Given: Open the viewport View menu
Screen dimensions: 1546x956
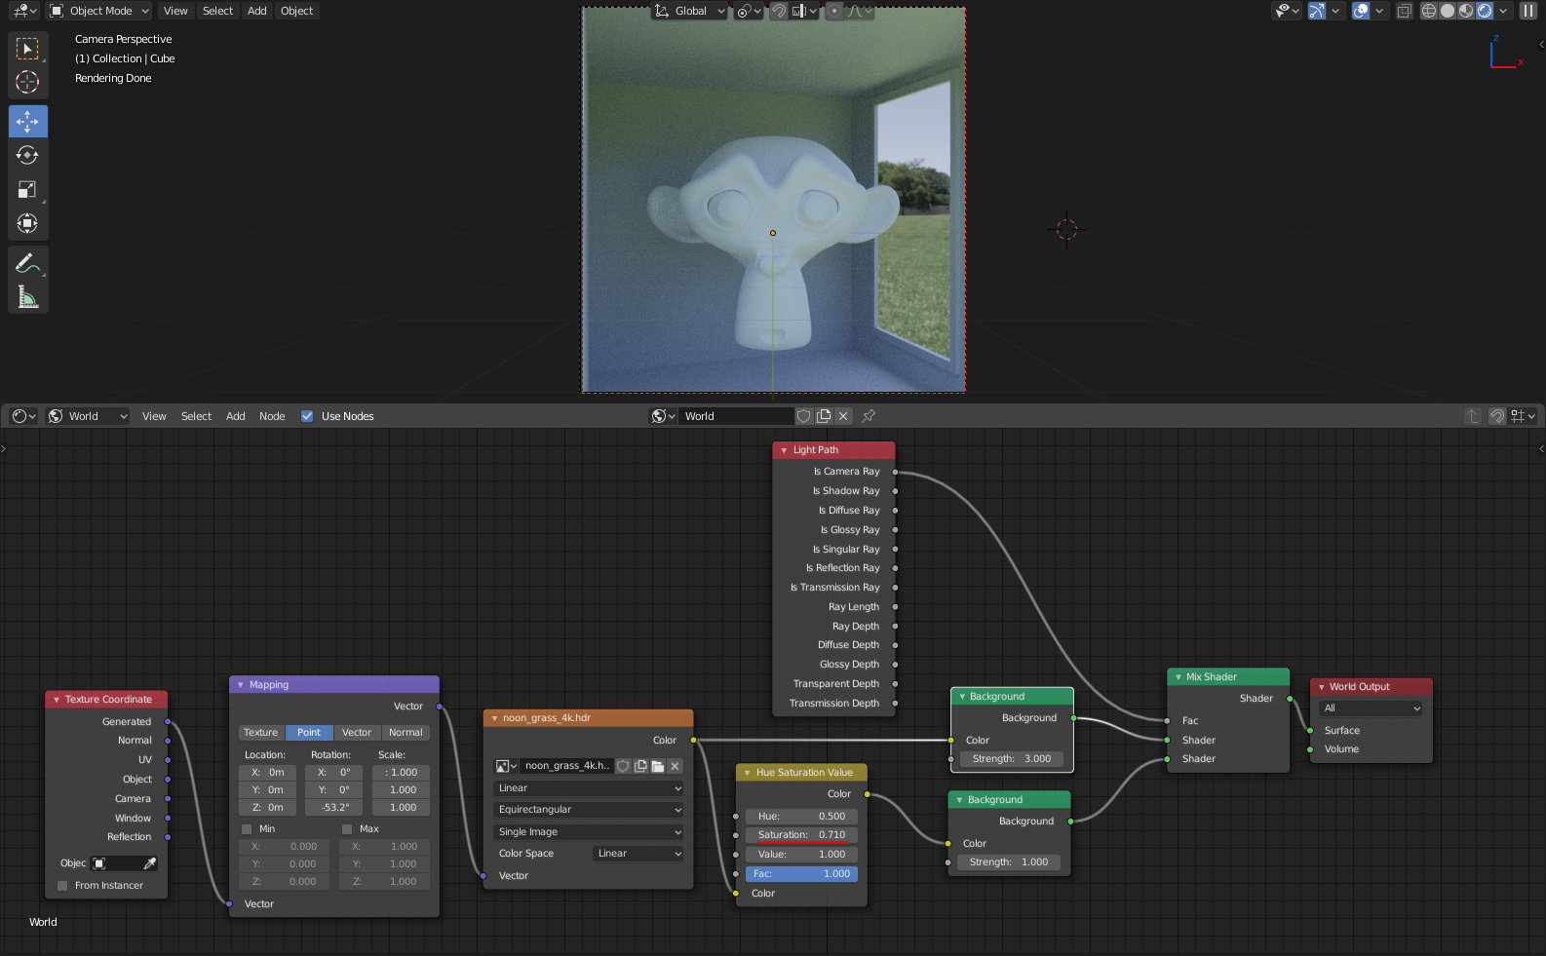Looking at the screenshot, I should click(x=175, y=11).
